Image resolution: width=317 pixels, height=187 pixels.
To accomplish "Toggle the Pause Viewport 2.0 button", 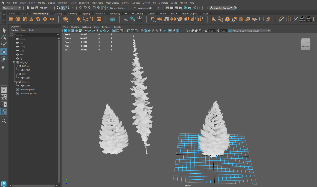I will pos(198,8).
